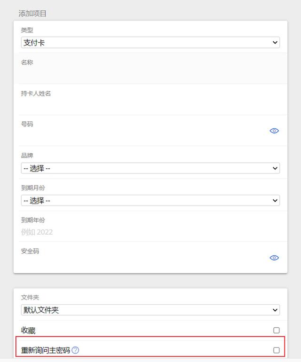Click the 到期月份 field label
This screenshot has height=362, width=301.
33,188
